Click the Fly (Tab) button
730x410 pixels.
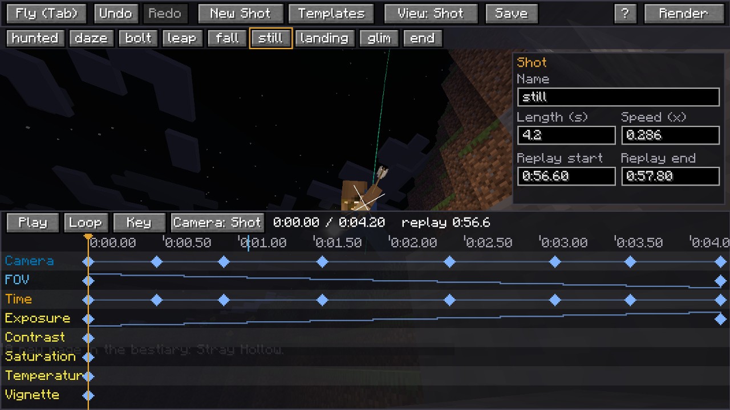[x=47, y=13]
